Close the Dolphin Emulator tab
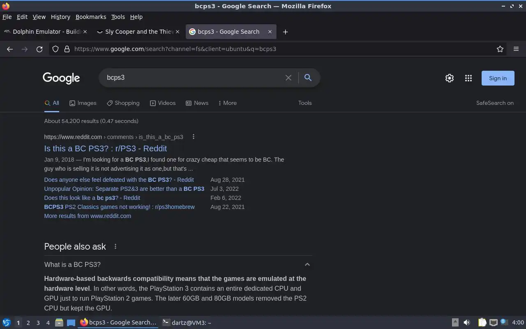 85,32
